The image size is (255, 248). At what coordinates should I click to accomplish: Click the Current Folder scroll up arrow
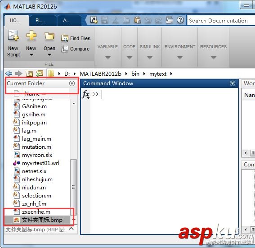pos(74,103)
